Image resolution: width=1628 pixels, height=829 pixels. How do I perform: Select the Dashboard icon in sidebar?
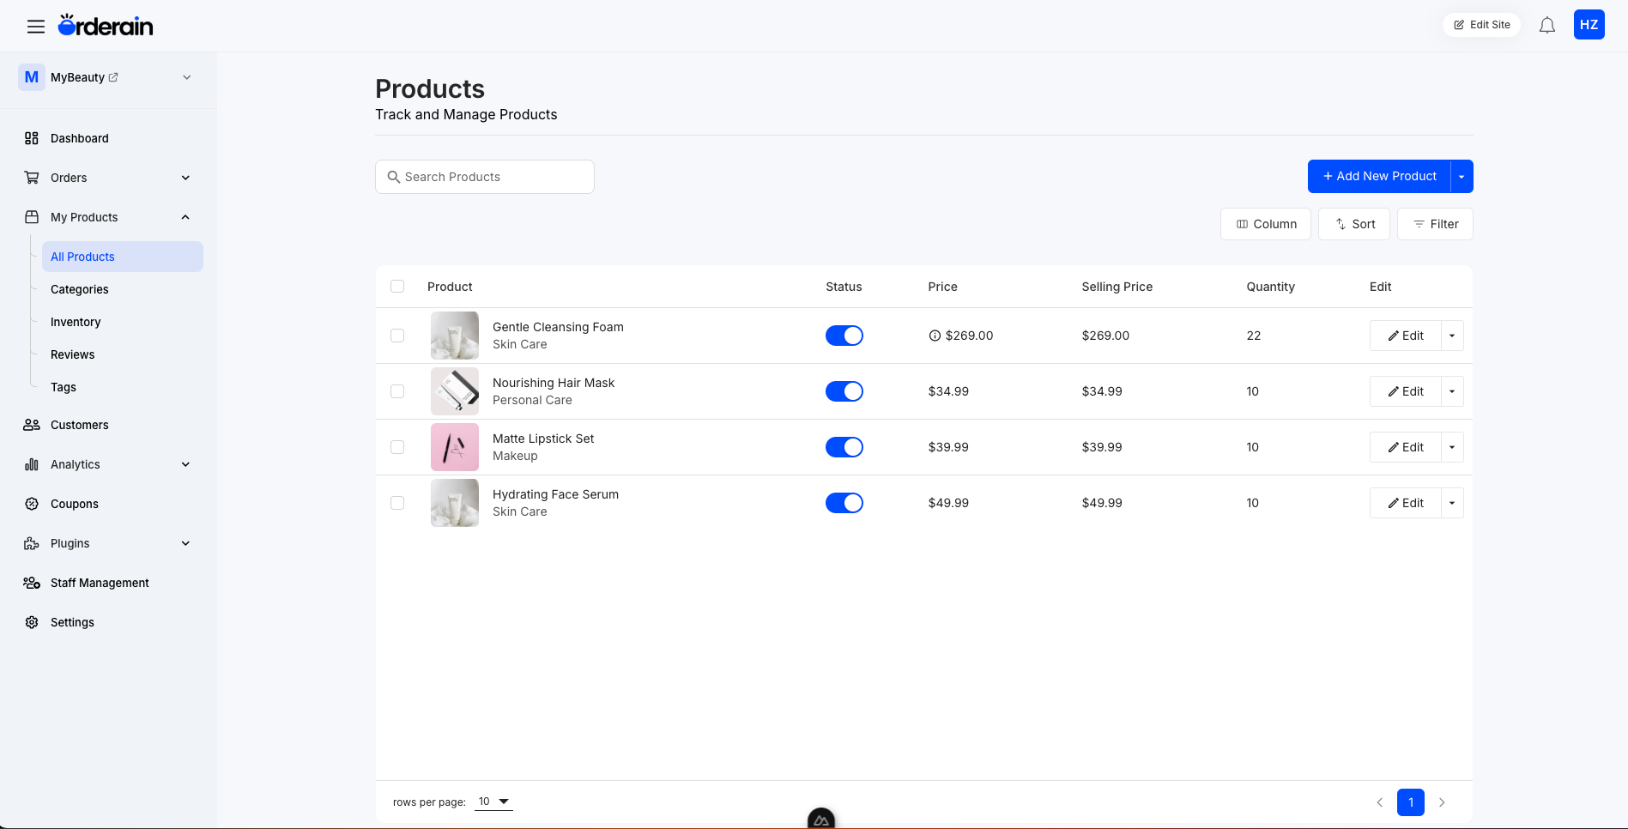pyautogui.click(x=32, y=137)
